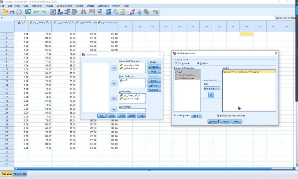This screenshot has height=179, width=298.
Task: Click the Split file toolbar icon
Action: pos(108,12)
